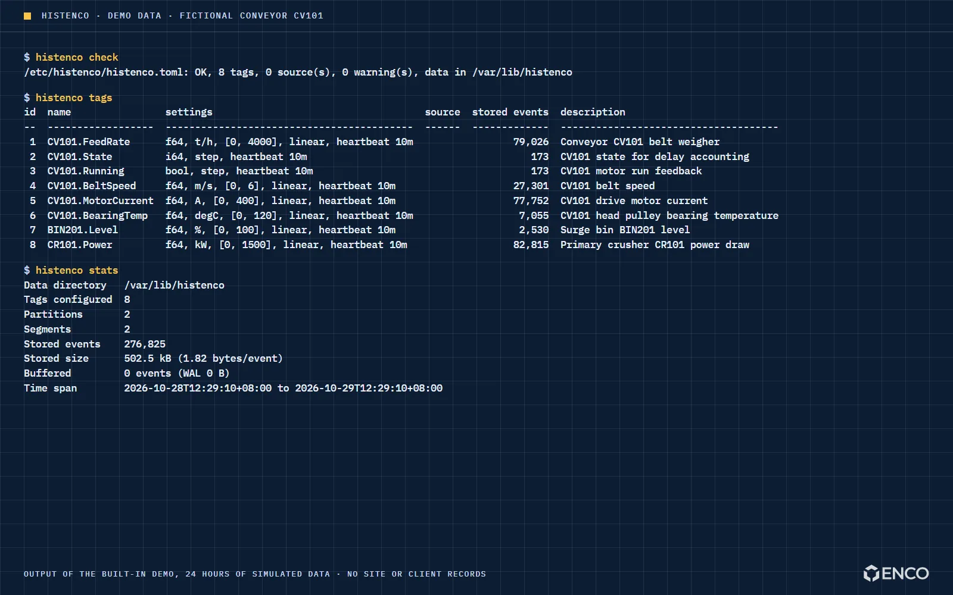953x595 pixels.
Task: Click Stored events total 276,825
Action: (x=145, y=344)
